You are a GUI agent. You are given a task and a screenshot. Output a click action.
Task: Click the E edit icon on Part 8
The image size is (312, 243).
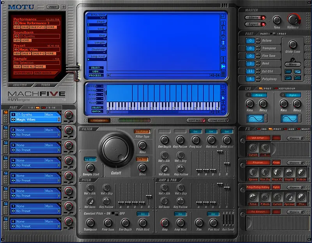point(59,226)
